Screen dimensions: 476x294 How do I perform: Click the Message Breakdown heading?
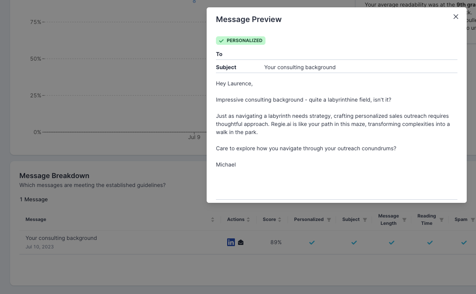(x=54, y=176)
